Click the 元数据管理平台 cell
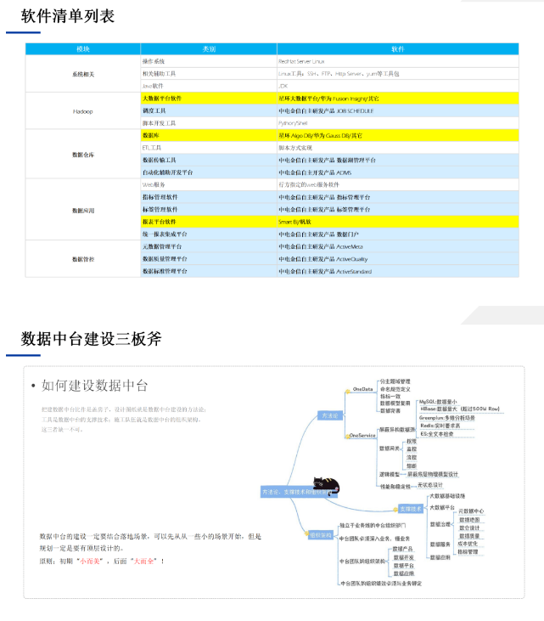This screenshot has width=544, height=621. click(x=209, y=246)
